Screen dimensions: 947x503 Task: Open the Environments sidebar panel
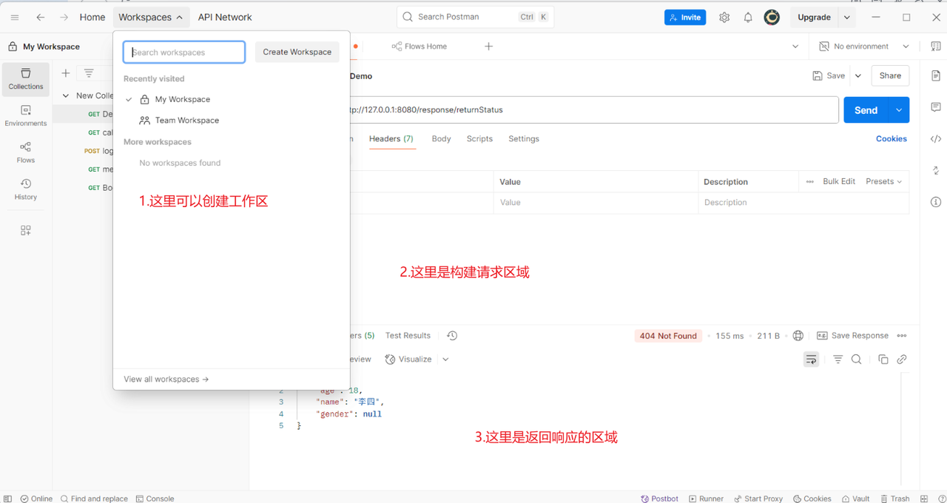[x=26, y=116]
